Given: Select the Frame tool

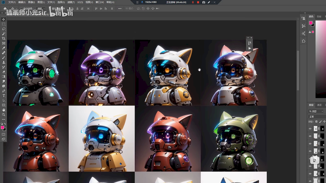Looking at the screenshot, I should tap(4, 43).
